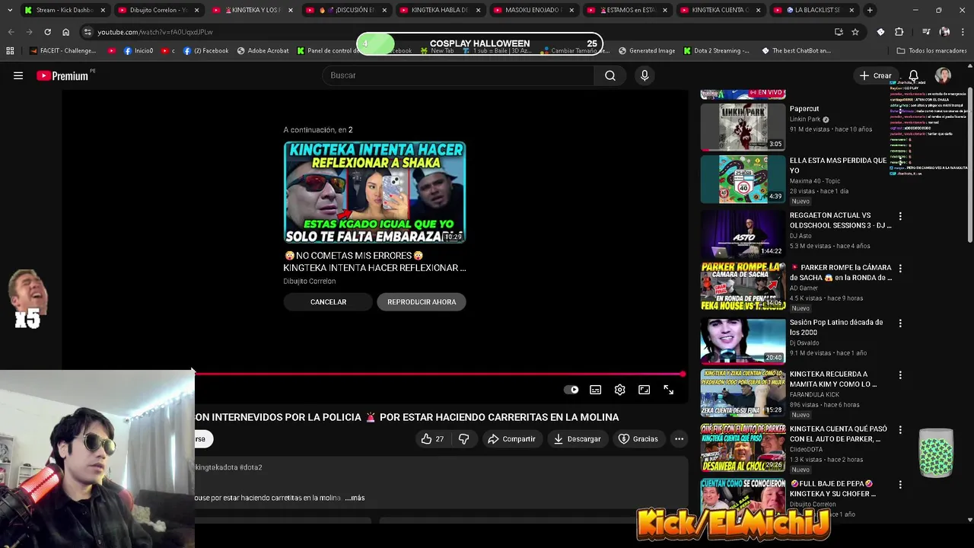Screen dimensions: 974x548
Task: Click the search magnifier button
Action: click(x=610, y=75)
